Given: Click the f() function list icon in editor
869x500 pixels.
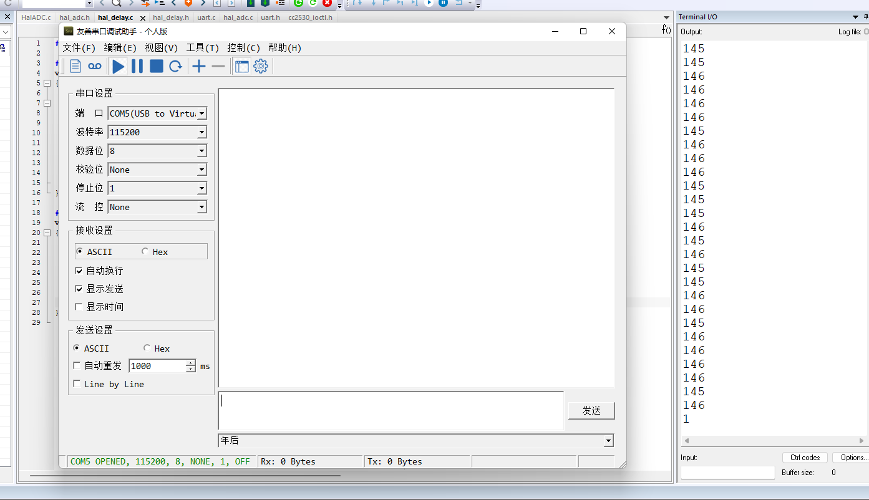Looking at the screenshot, I should pyautogui.click(x=666, y=30).
